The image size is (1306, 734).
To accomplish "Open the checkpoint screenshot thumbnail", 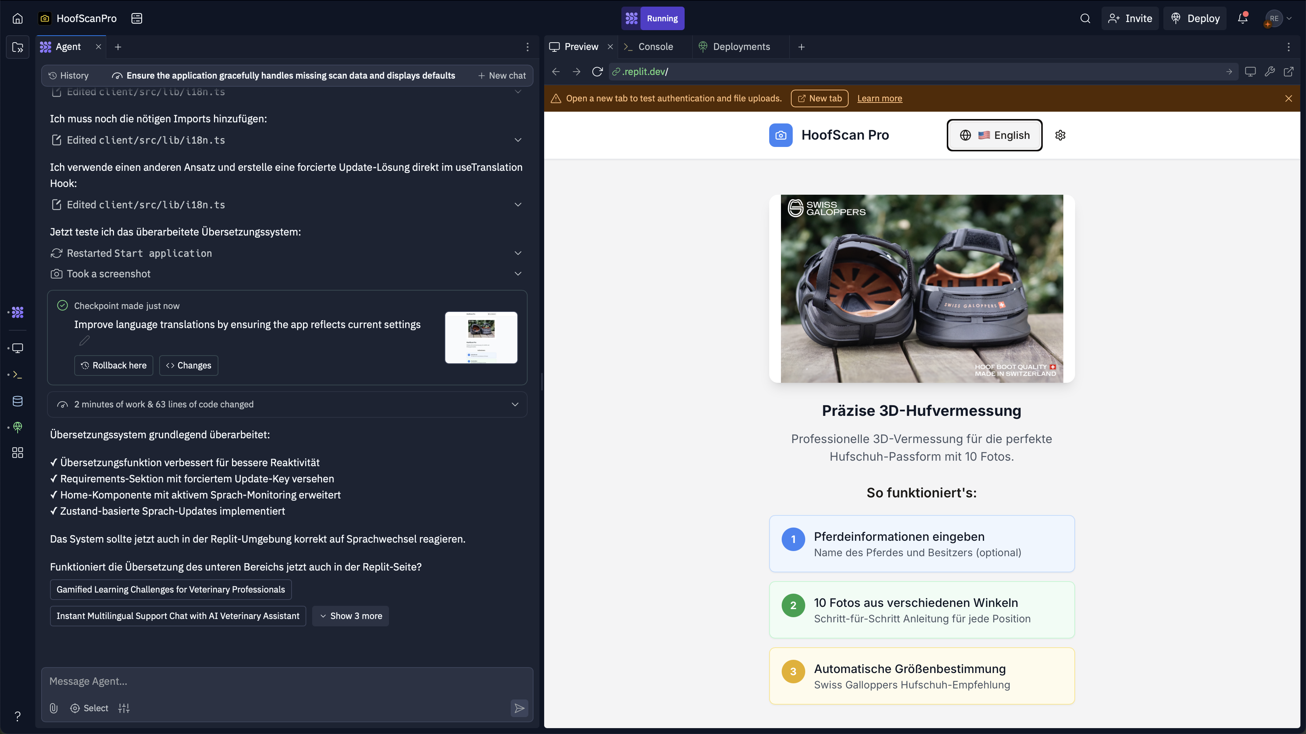I will pos(481,337).
